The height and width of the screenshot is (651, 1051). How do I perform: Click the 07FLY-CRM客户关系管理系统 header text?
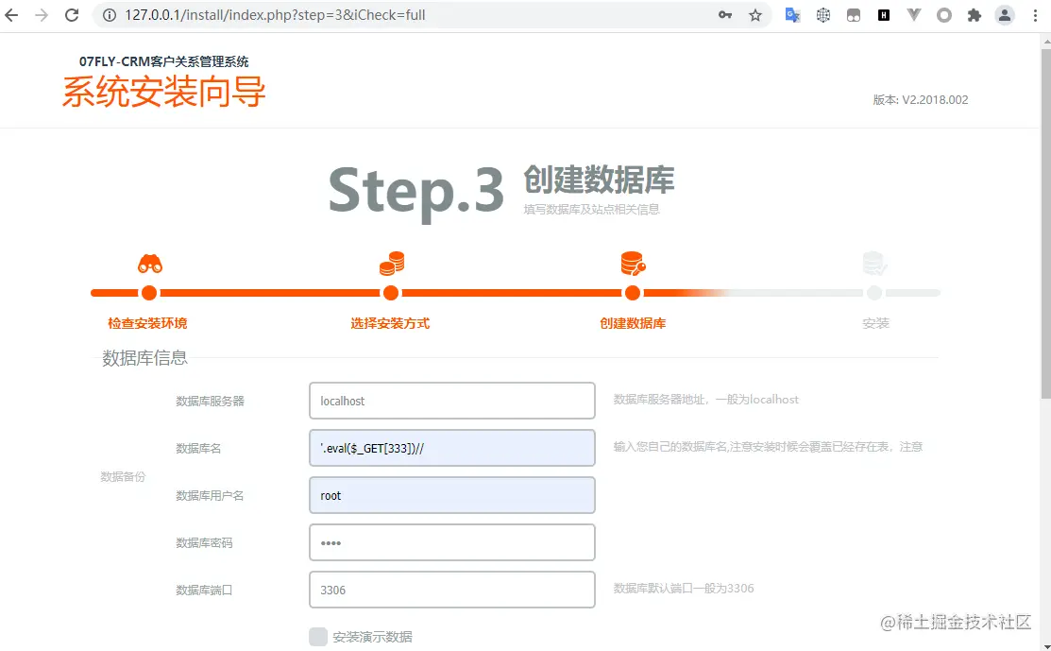coord(163,61)
